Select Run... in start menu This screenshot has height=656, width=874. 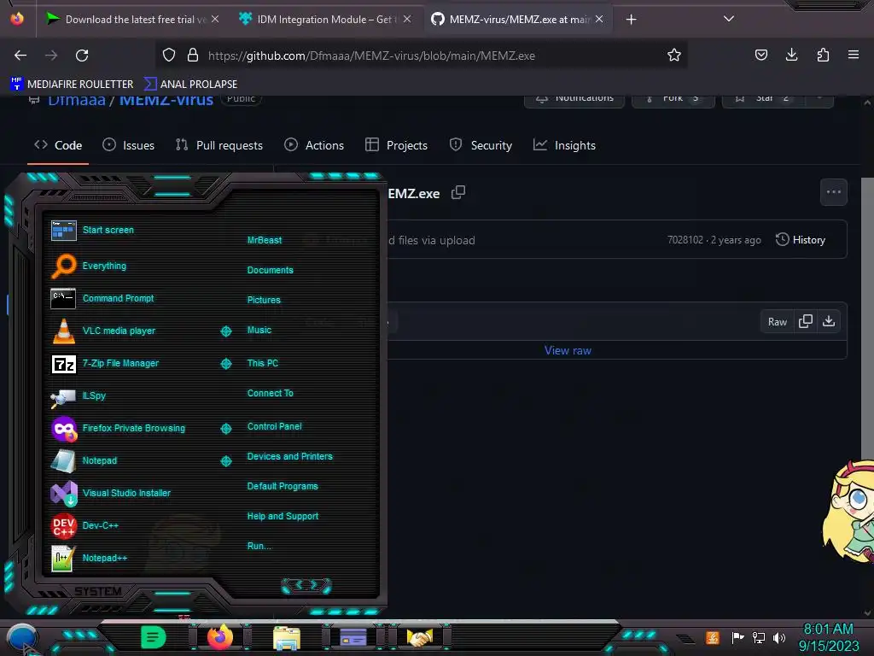[x=259, y=546]
